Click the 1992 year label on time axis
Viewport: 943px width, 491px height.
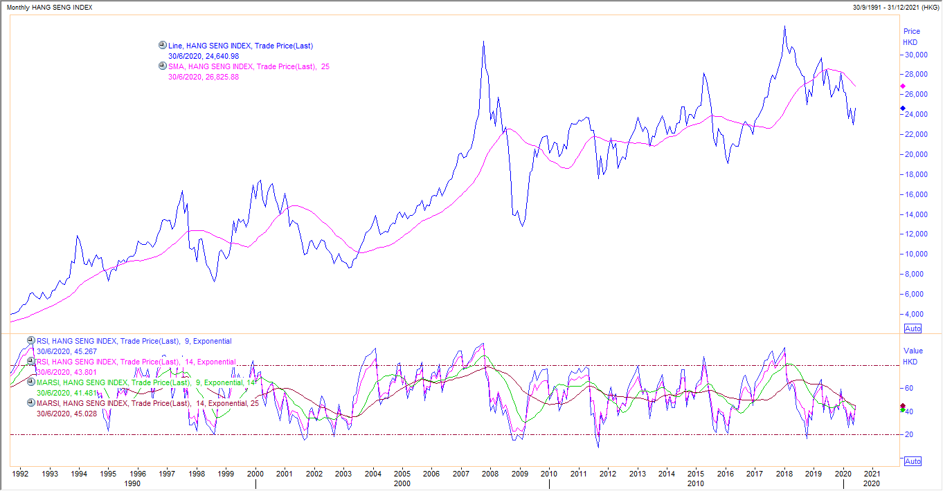21,474
